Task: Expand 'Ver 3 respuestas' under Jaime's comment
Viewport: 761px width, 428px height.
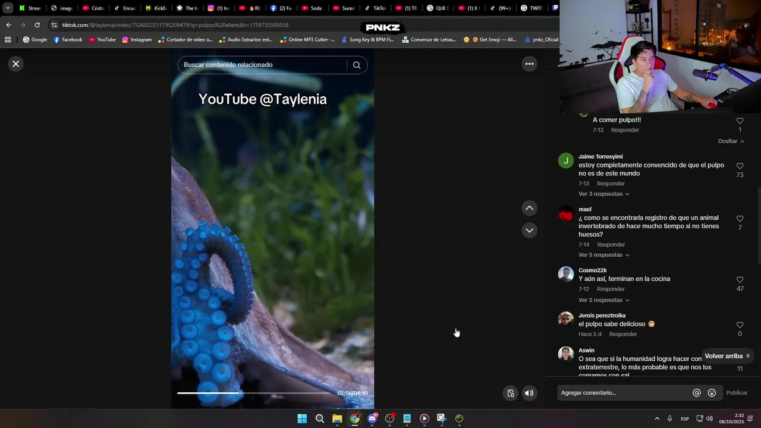Action: (604, 194)
